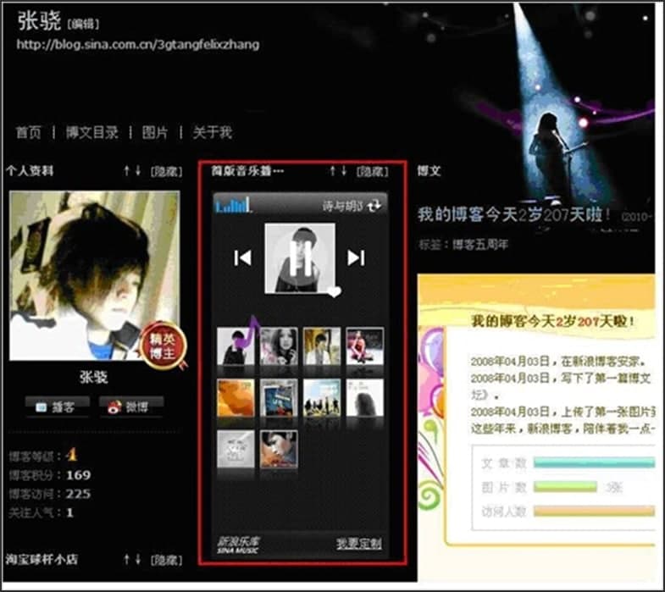
Task: Click the profile photo of 张骁
Action: [94, 275]
